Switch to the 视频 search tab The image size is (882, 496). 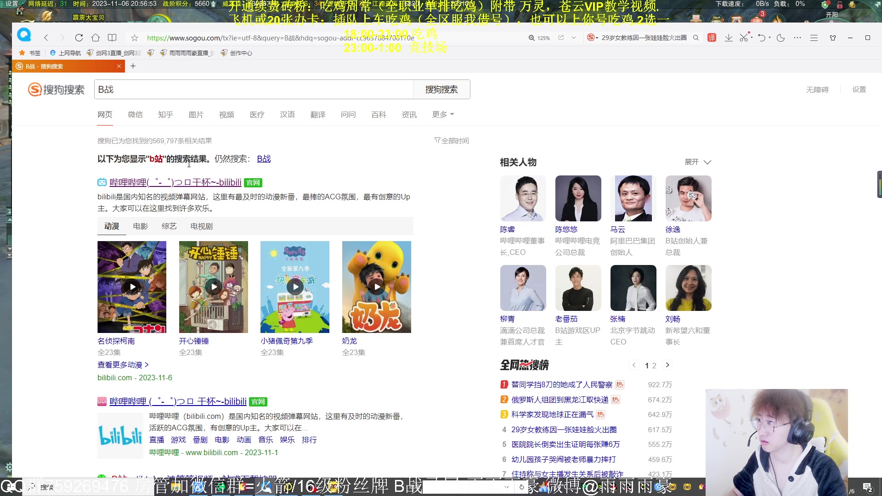(x=226, y=114)
